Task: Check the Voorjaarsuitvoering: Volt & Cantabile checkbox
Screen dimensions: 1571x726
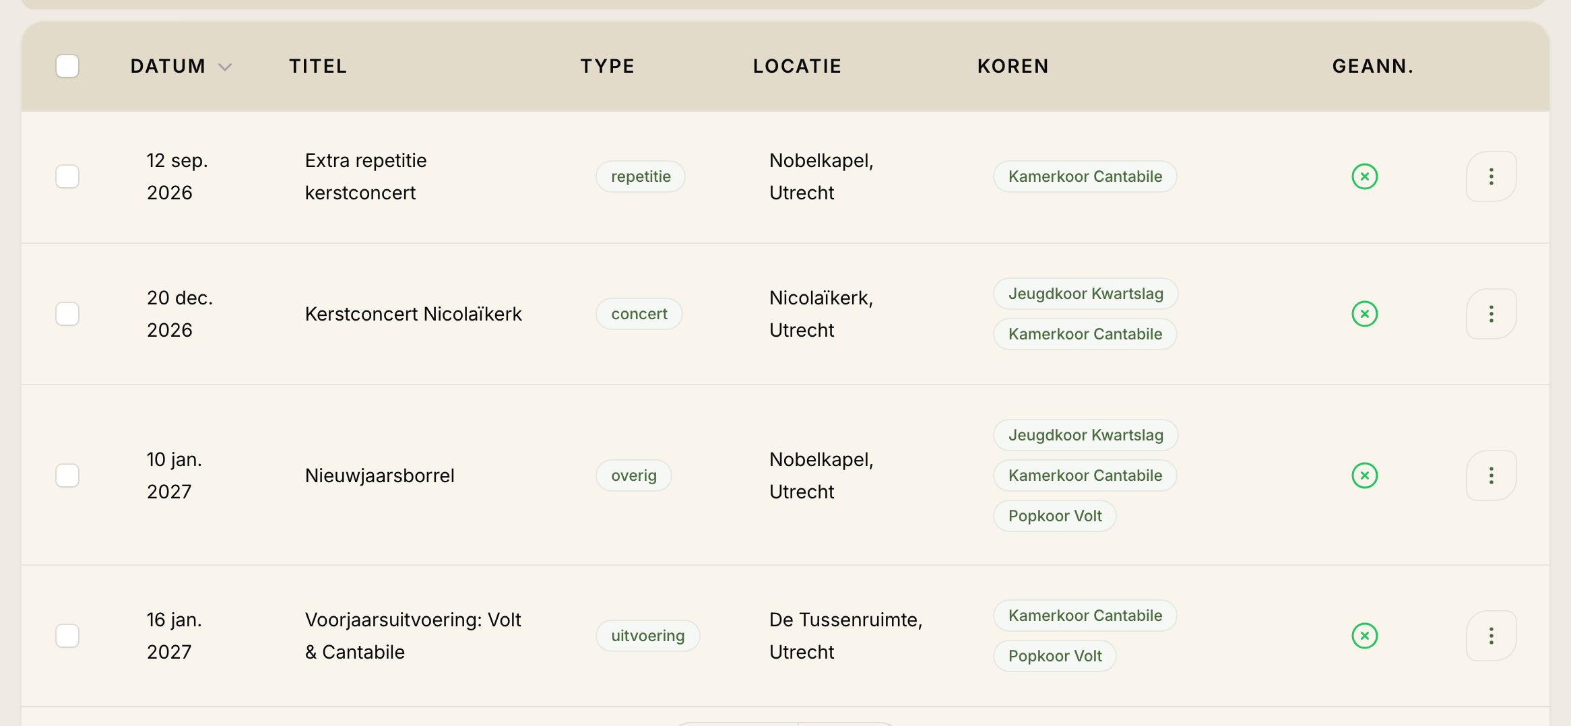Action: pos(67,636)
